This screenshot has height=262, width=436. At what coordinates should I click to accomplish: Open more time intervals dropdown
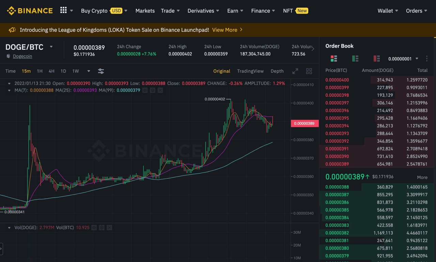[89, 71]
